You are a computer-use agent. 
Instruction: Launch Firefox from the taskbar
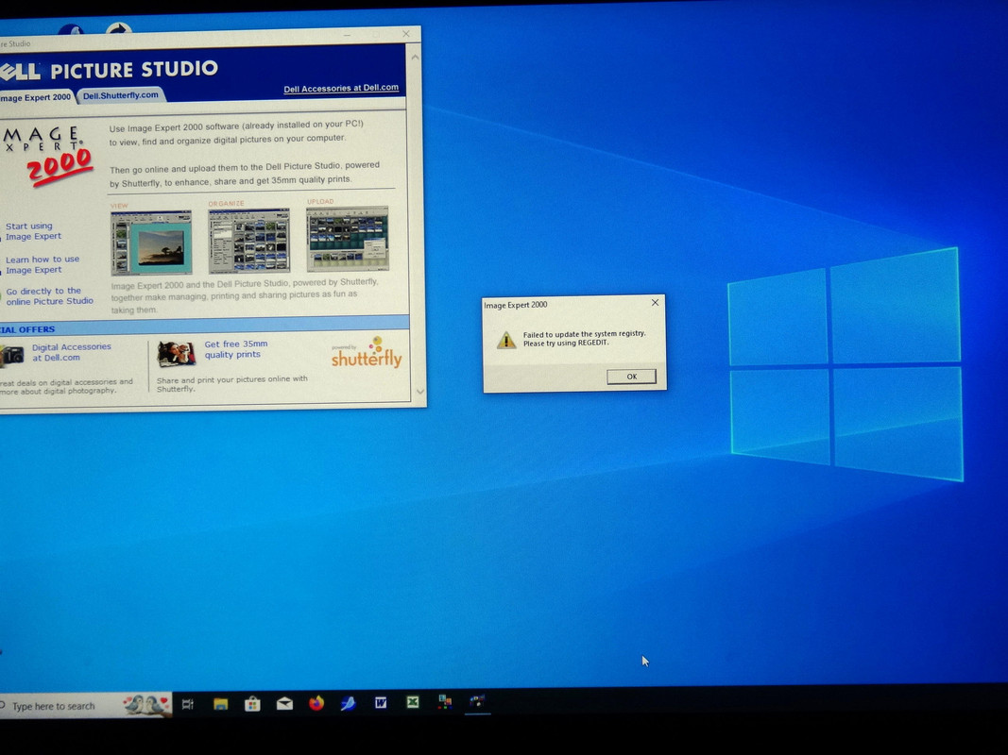316,703
